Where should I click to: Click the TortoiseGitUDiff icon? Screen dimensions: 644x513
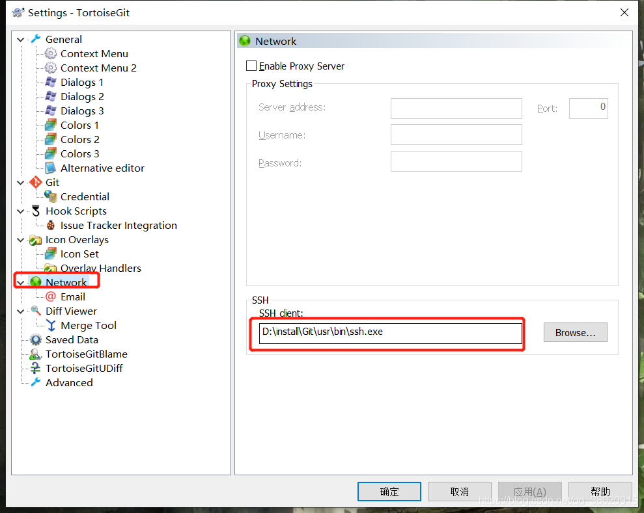[36, 368]
